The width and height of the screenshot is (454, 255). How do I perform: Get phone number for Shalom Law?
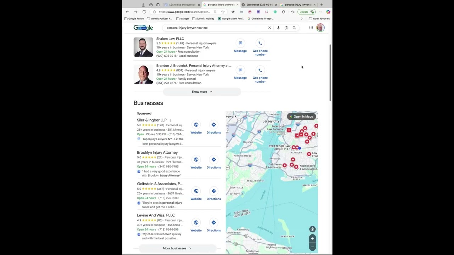260,48
